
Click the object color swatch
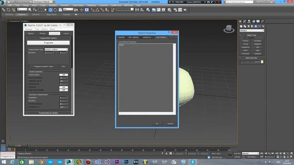click(262, 62)
